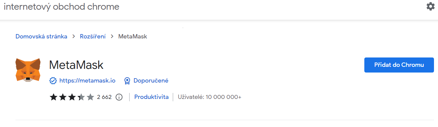Click the empty fifth rating star
The height and width of the screenshot is (127, 438).
90,97
